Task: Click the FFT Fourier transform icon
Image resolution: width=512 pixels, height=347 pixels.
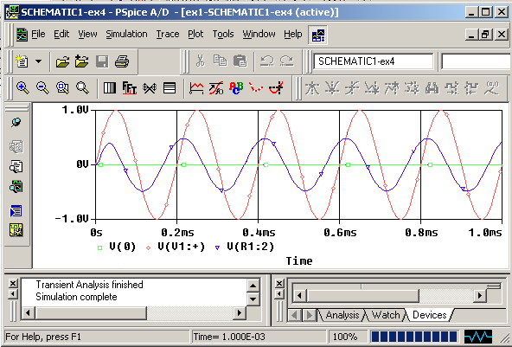Action: (x=130, y=88)
